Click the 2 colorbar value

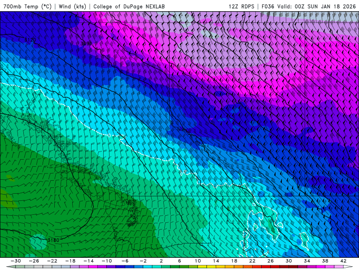(162, 261)
